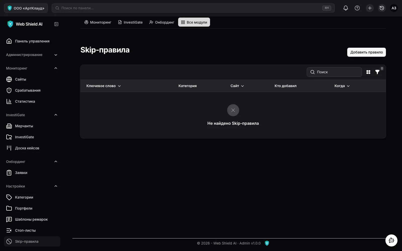Open Стоп-листы in sidebar
402x251 pixels.
click(32, 230)
